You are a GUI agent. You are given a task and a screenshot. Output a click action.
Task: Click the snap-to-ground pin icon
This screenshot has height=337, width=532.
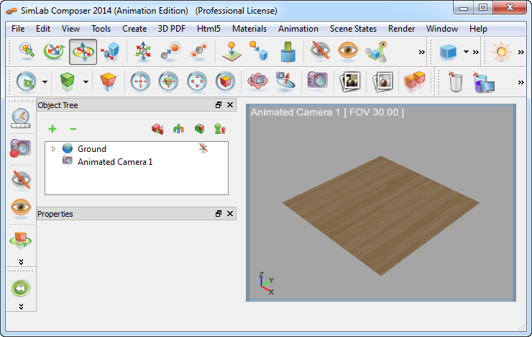(x=231, y=52)
